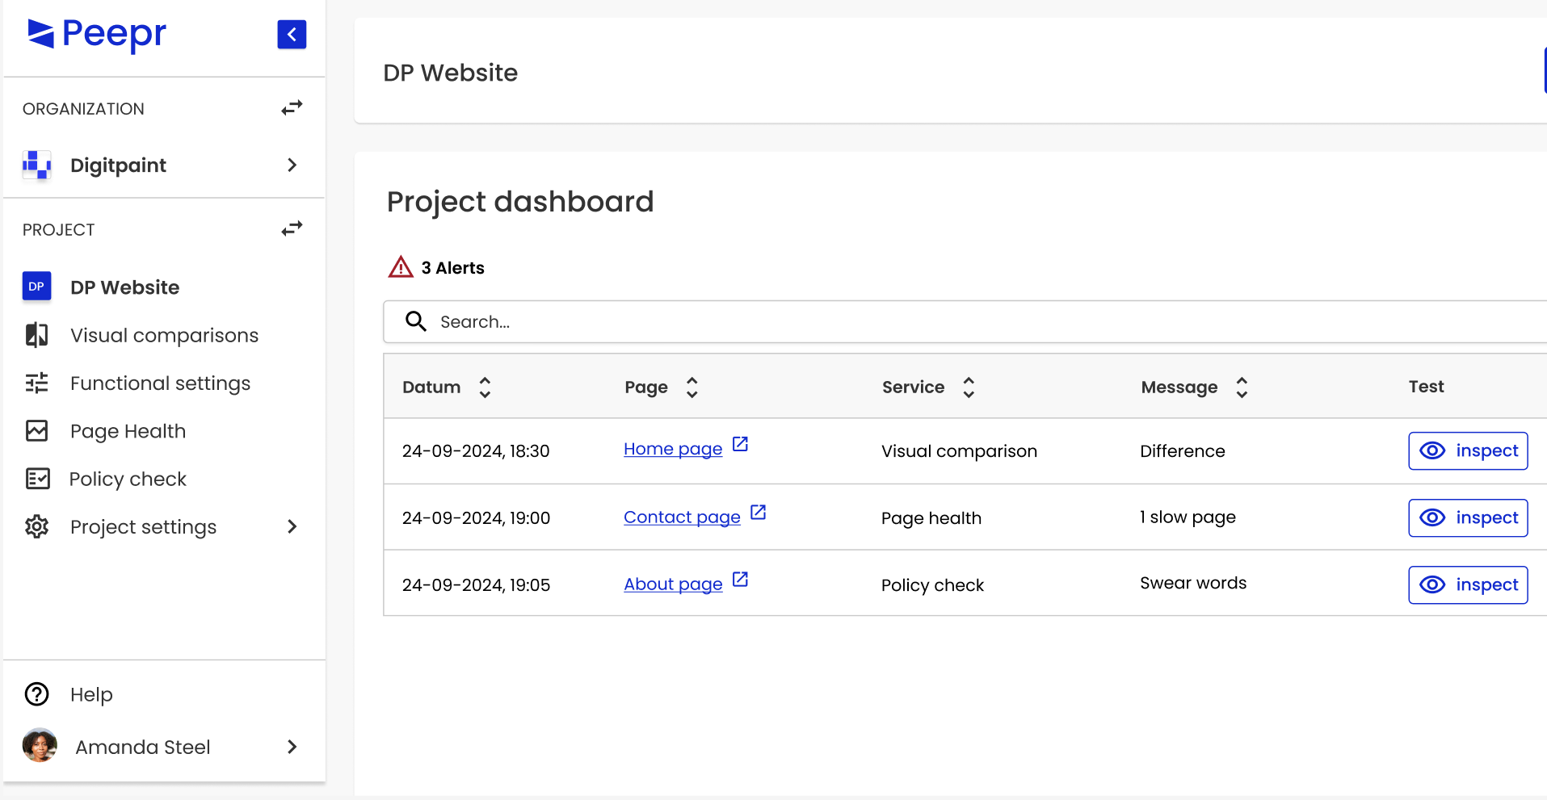This screenshot has width=1547, height=800.
Task: Expand the Digitpaint organization menu
Action: 292,165
